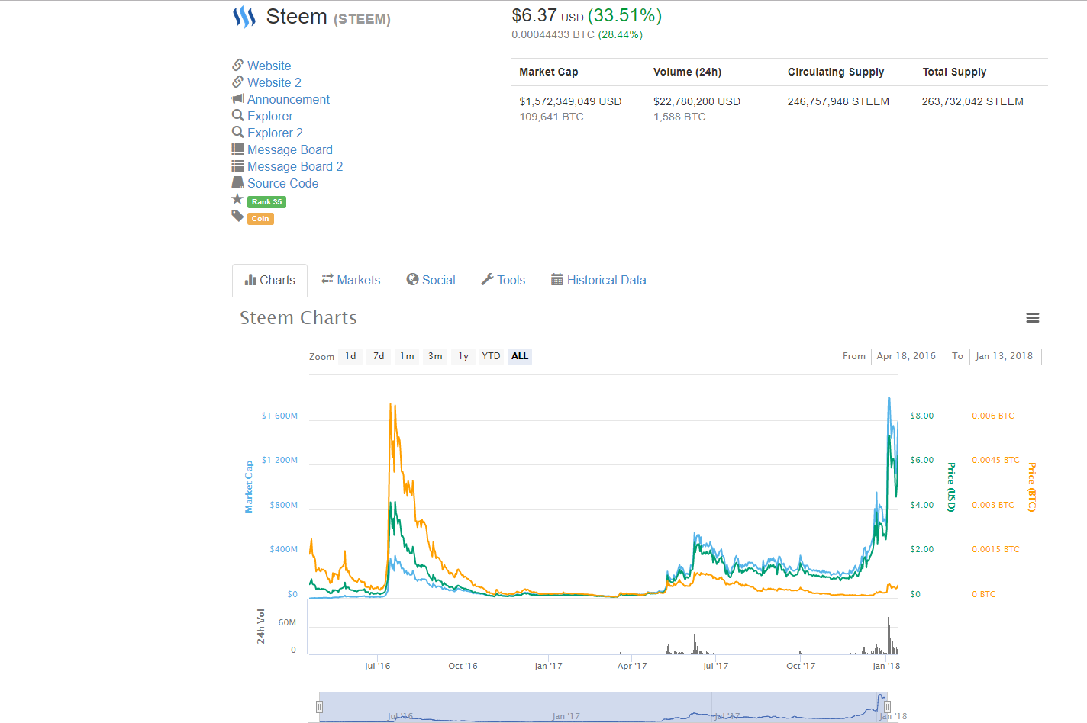Switch to the Historical Data tab
This screenshot has width=1087, height=723.
[598, 281]
